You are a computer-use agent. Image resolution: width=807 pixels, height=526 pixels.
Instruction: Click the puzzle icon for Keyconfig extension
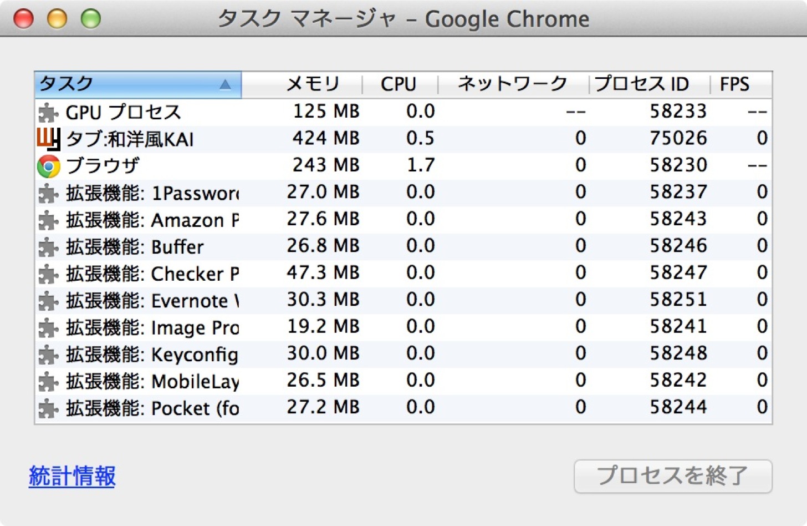48,355
